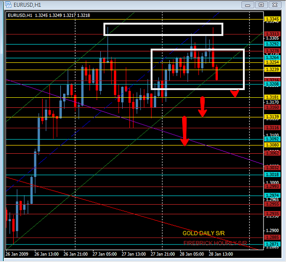Click the cyan 1.3292 price label

click(272, 44)
